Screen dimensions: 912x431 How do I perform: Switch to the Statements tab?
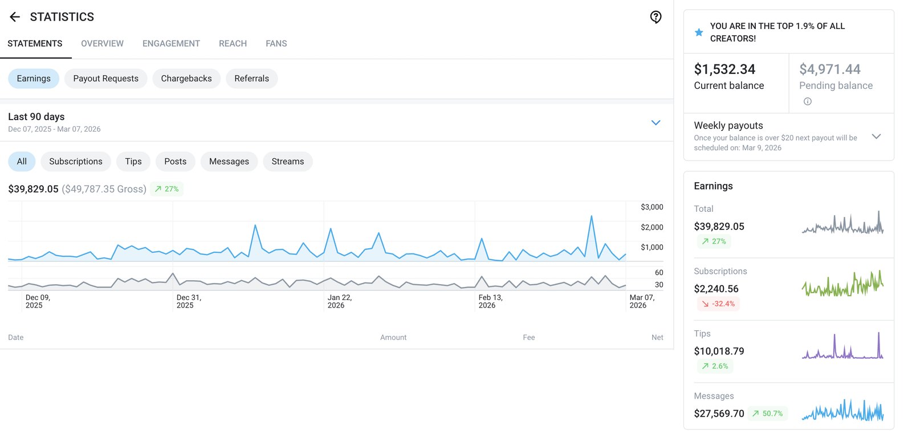coord(35,44)
